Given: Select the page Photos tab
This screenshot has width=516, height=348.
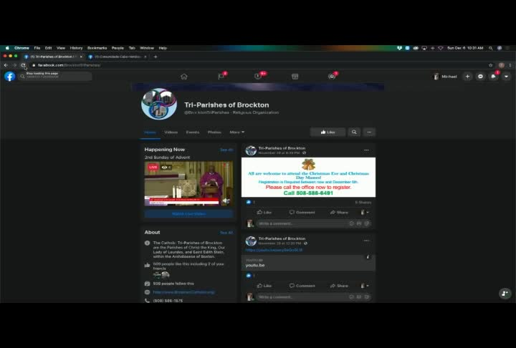Looking at the screenshot, I should tap(214, 132).
